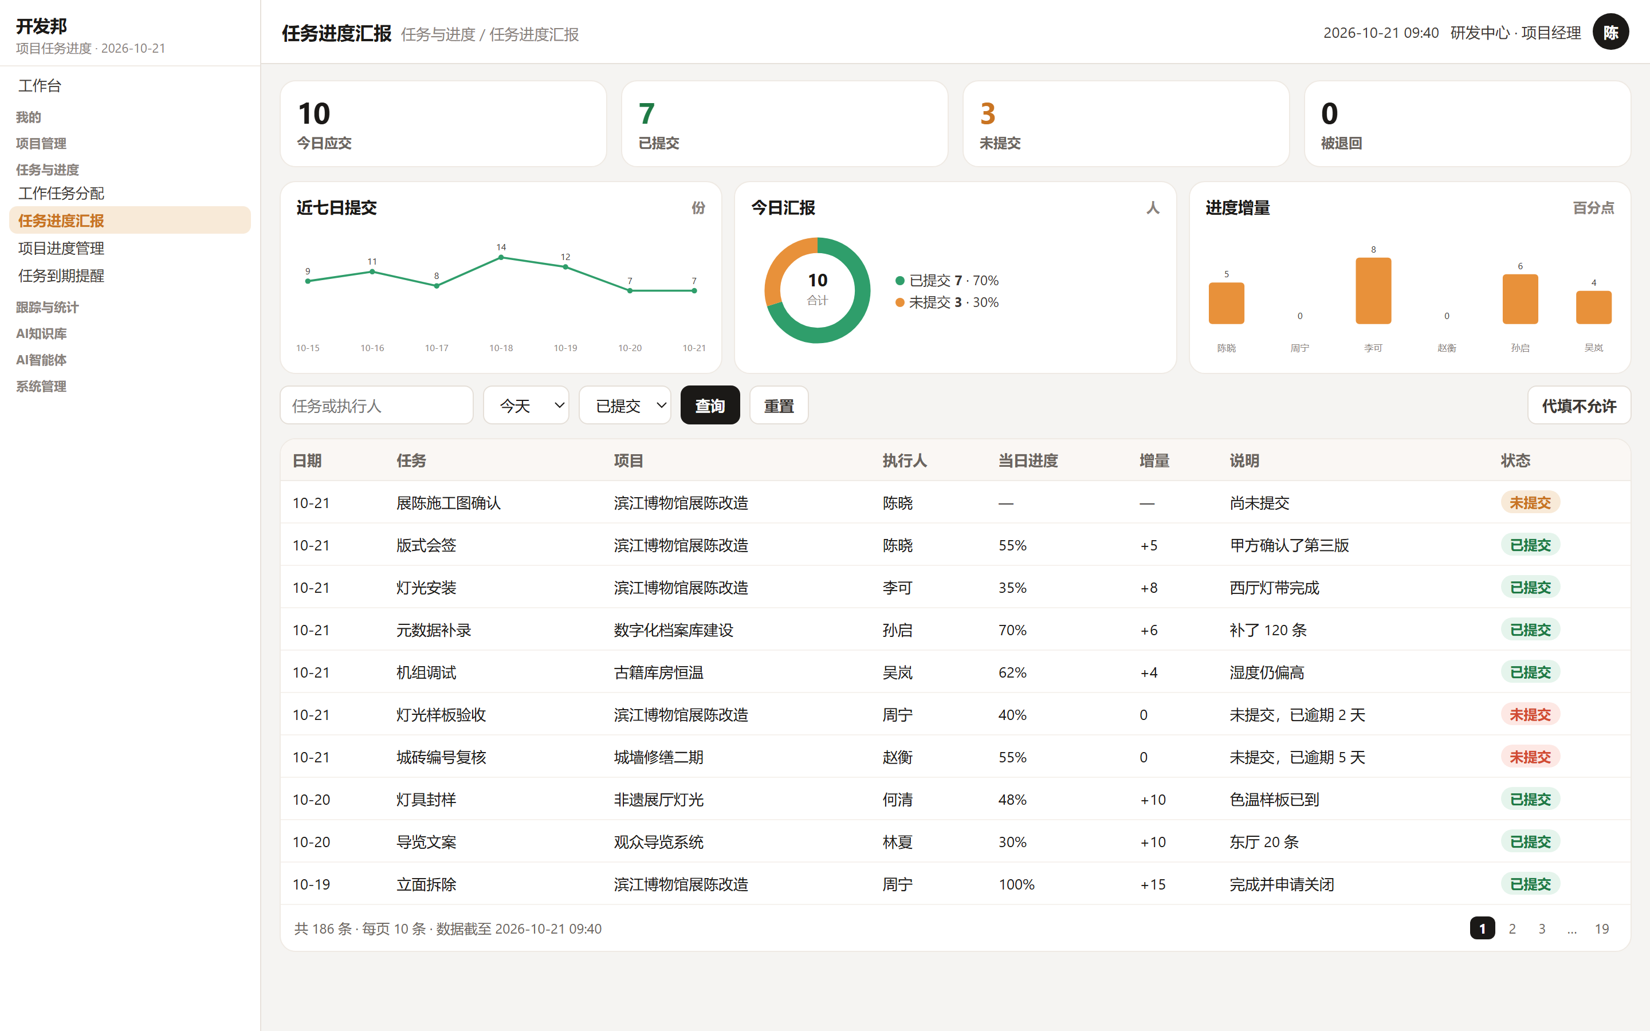Click the 当日进度 column header
Image resolution: width=1650 pixels, height=1031 pixels.
point(1027,461)
